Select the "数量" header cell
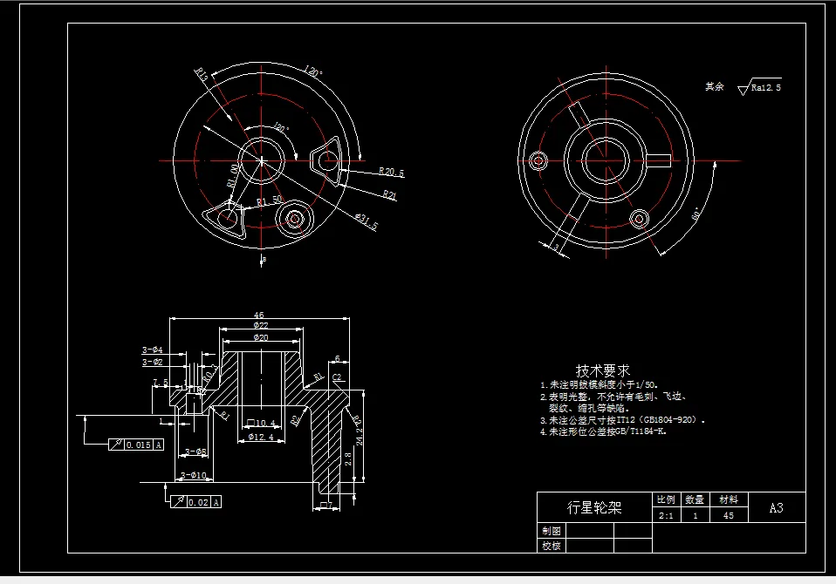 click(695, 499)
